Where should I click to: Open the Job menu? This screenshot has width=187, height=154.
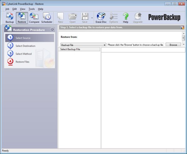[x=7, y=9]
